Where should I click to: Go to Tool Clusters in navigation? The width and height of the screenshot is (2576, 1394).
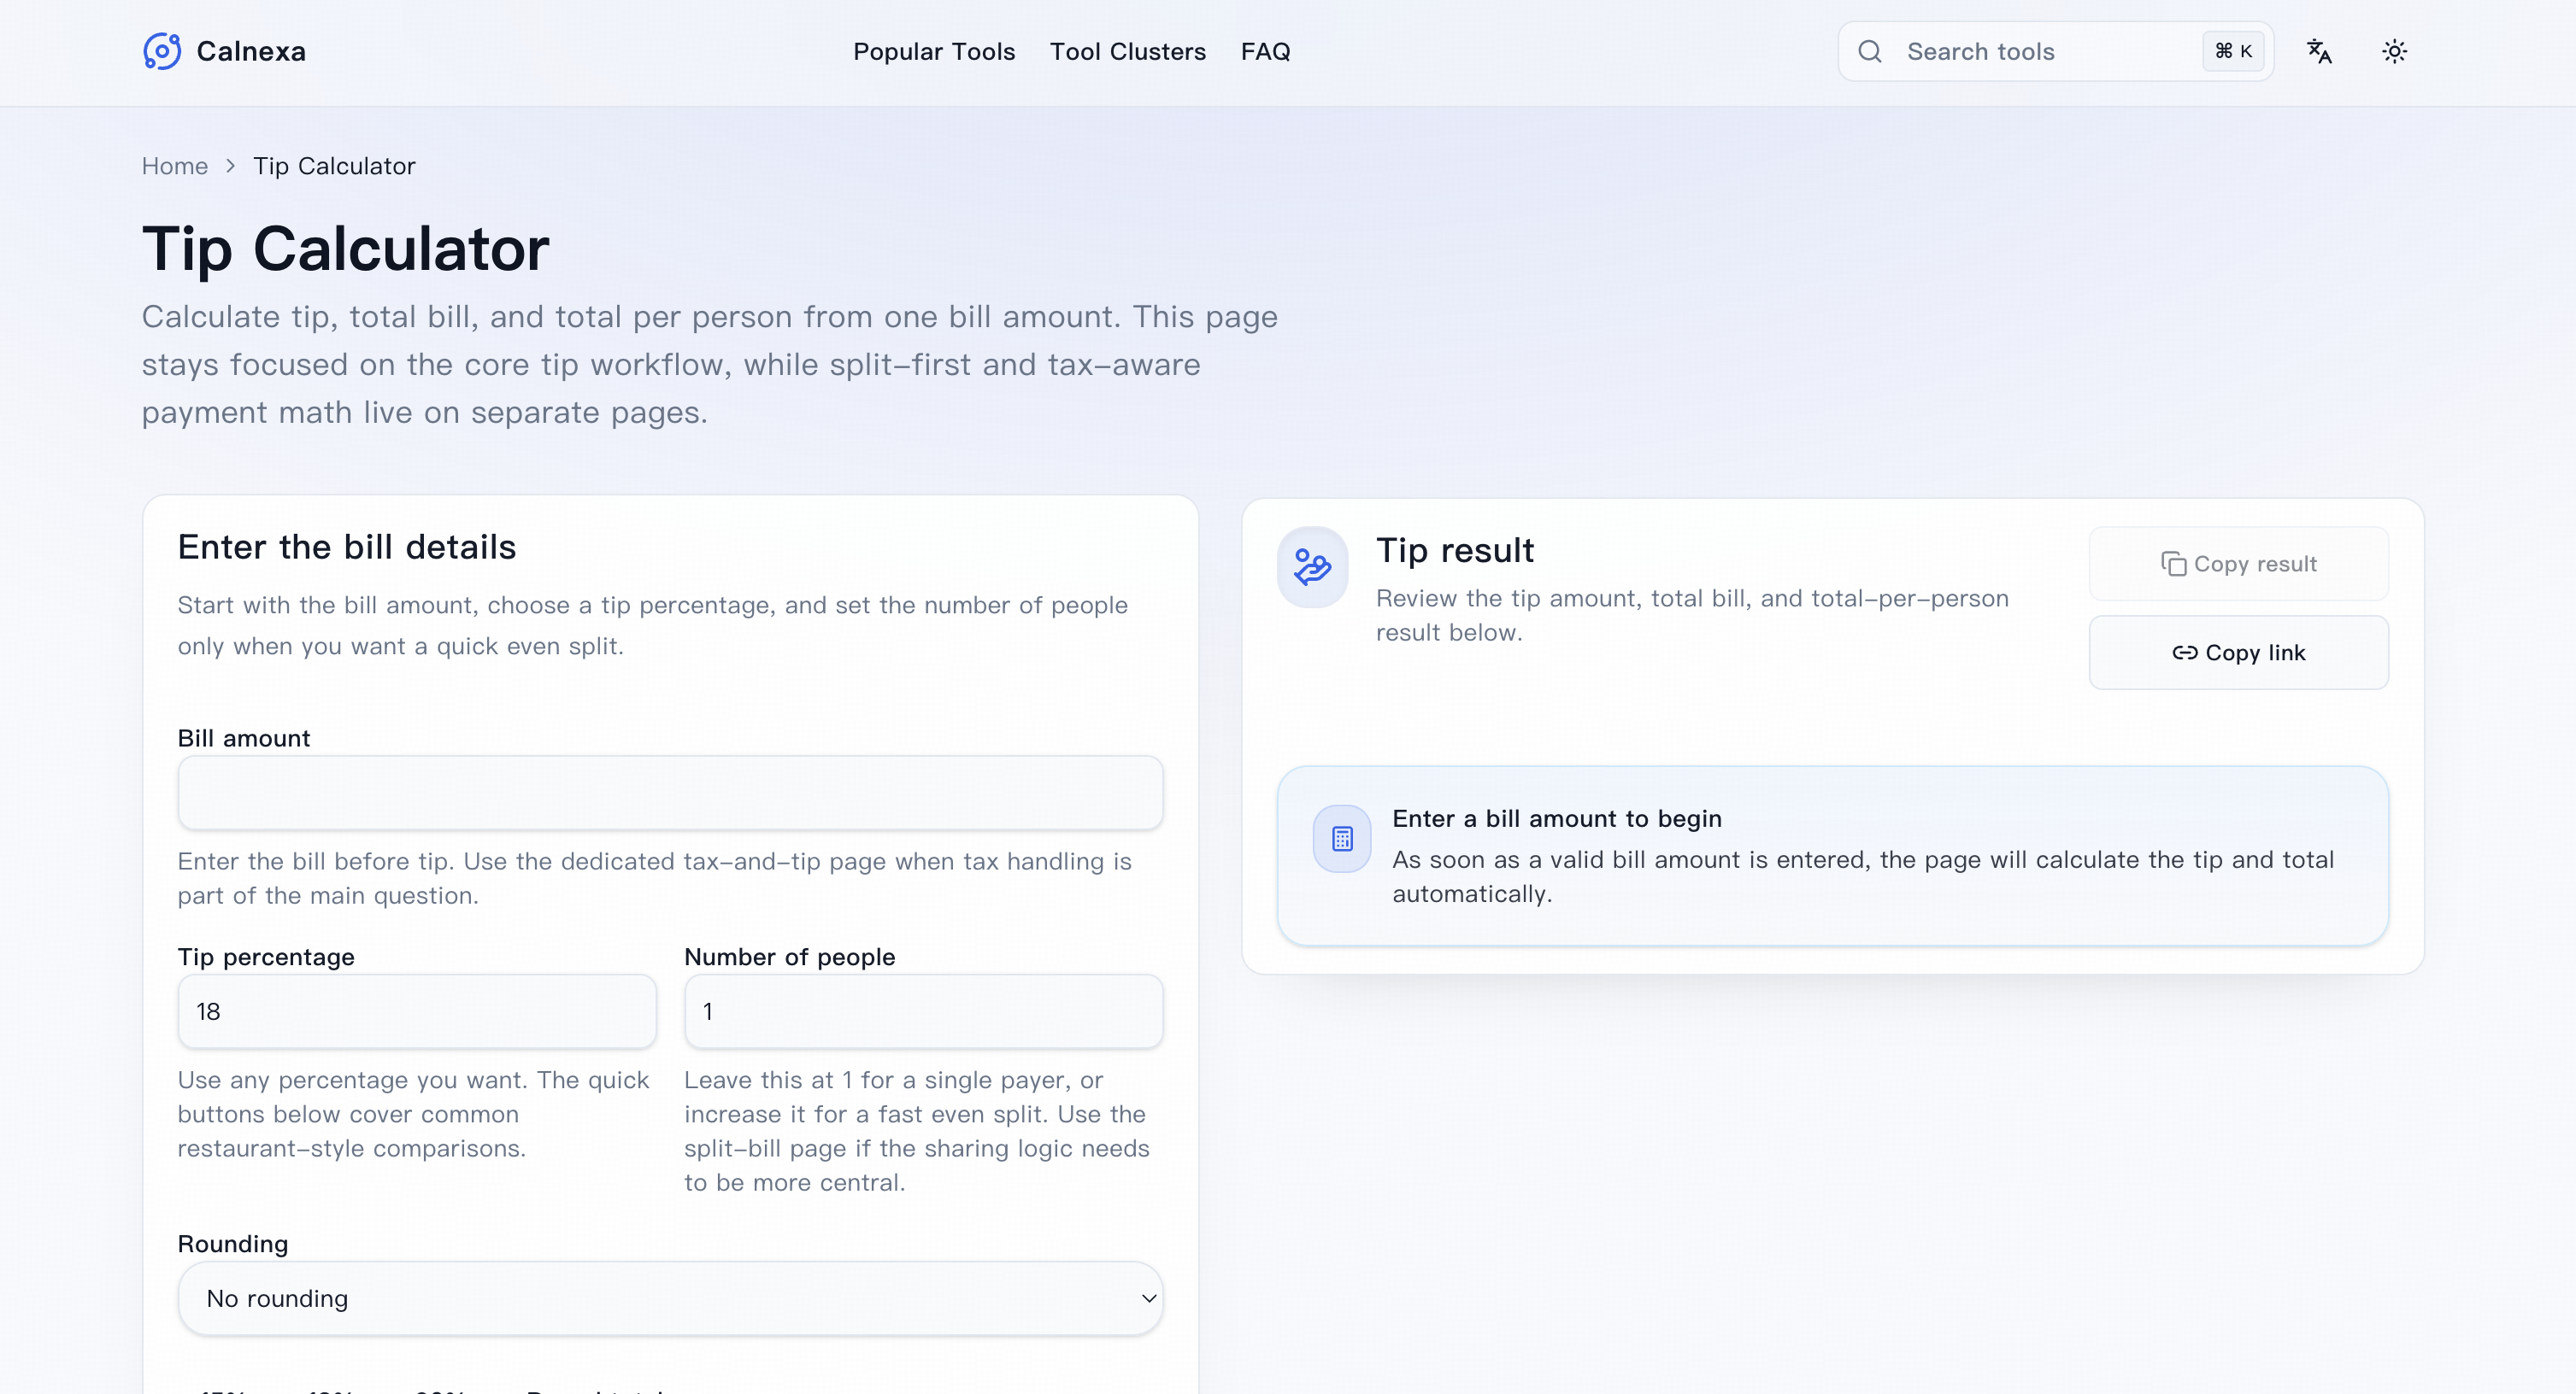point(1127,51)
